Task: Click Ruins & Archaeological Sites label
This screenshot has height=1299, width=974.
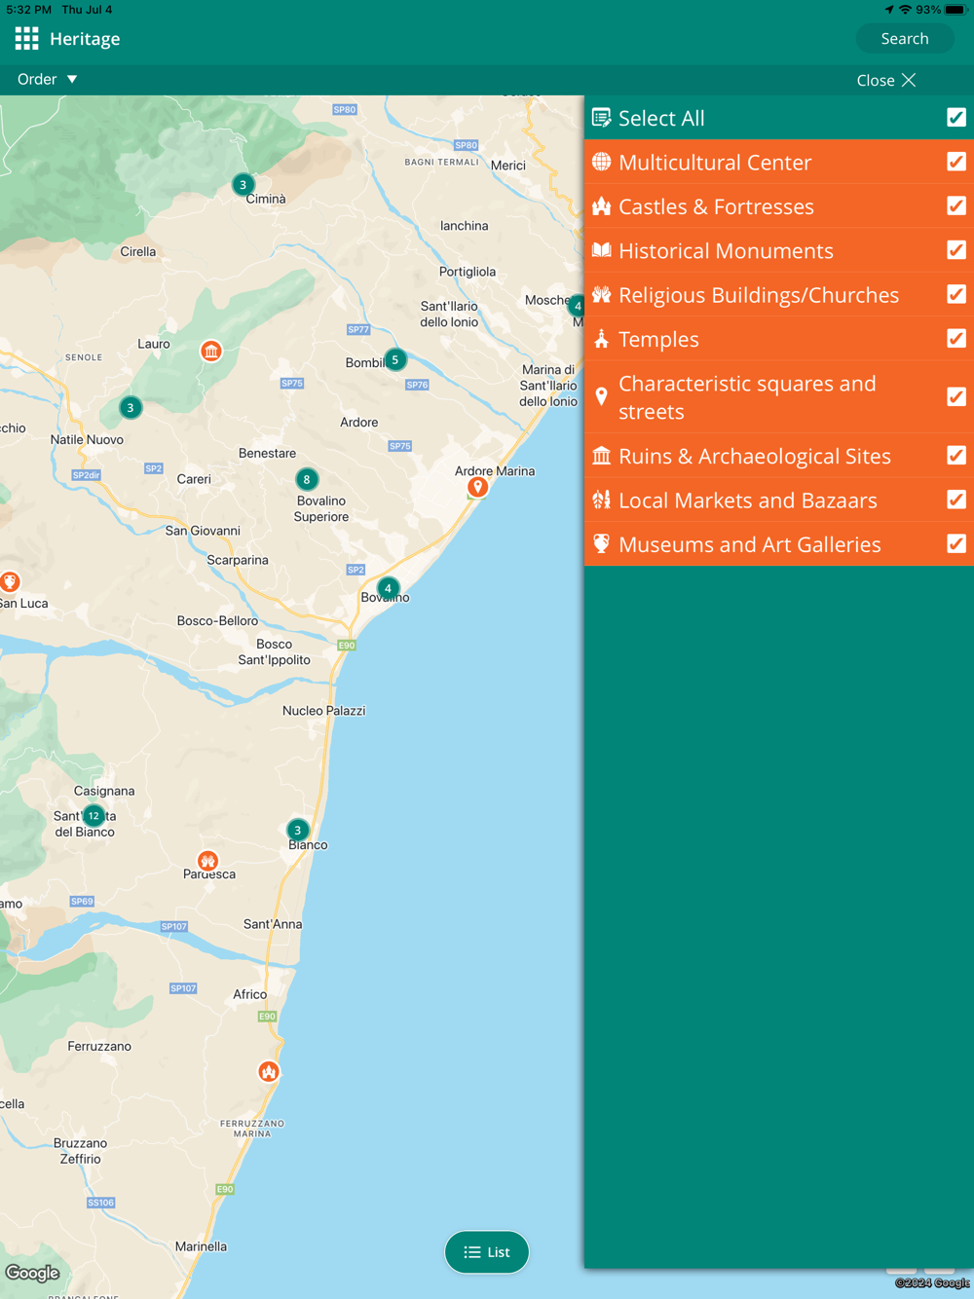Action: click(x=755, y=456)
